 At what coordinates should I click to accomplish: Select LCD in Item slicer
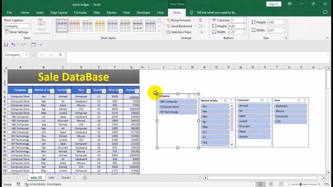(x=290, y=121)
